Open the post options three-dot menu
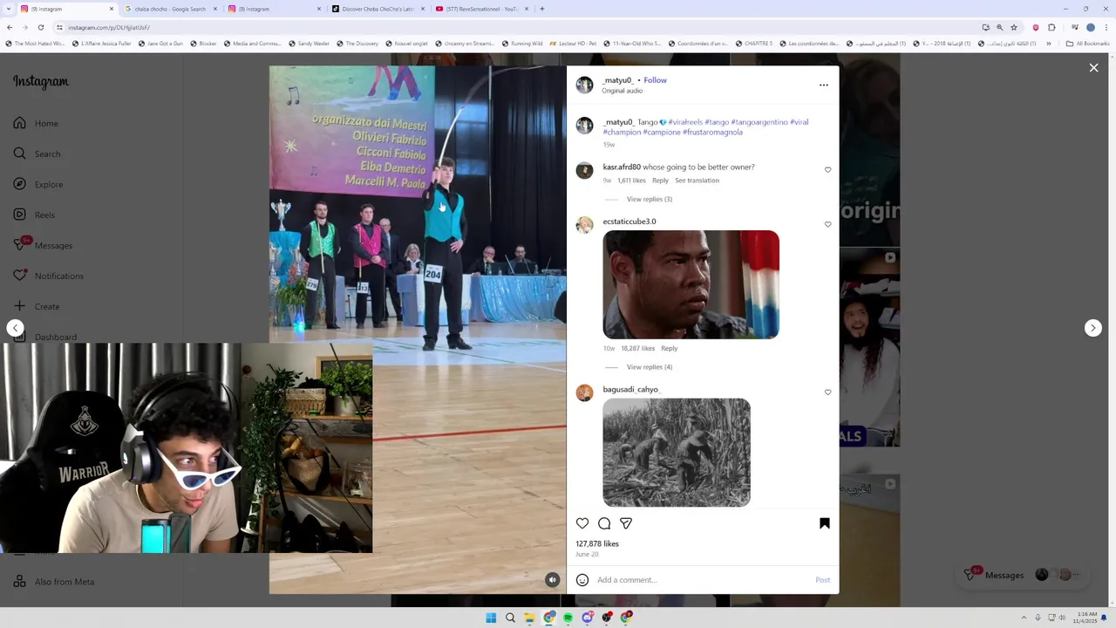 click(823, 85)
